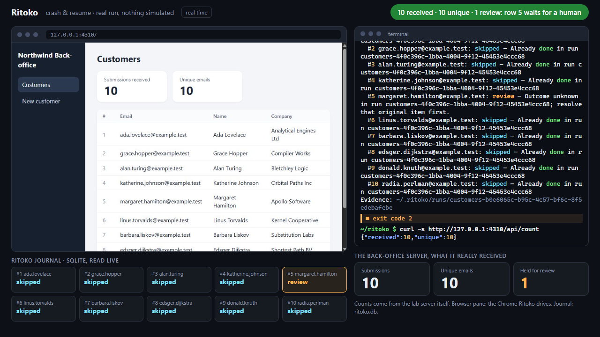This screenshot has height=337, width=600.
Task: Click the Submissions received card in browser pane
Action: (x=132, y=87)
